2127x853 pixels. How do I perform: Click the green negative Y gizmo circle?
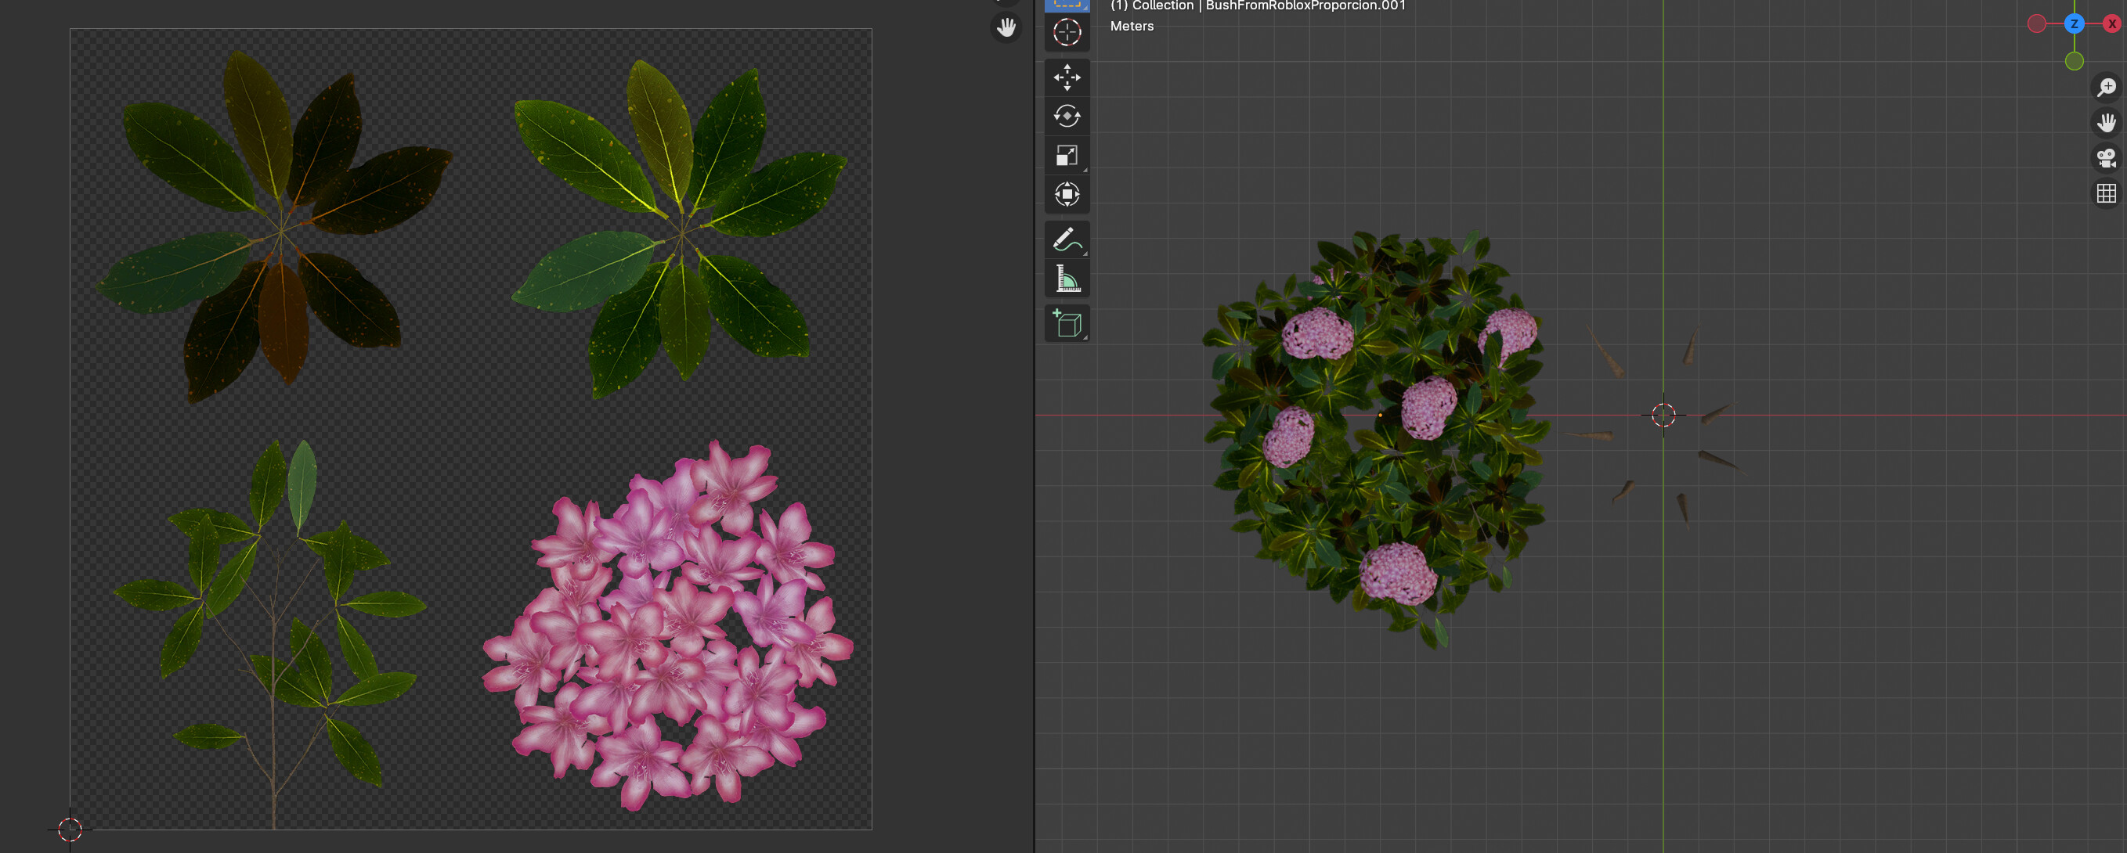2073,61
